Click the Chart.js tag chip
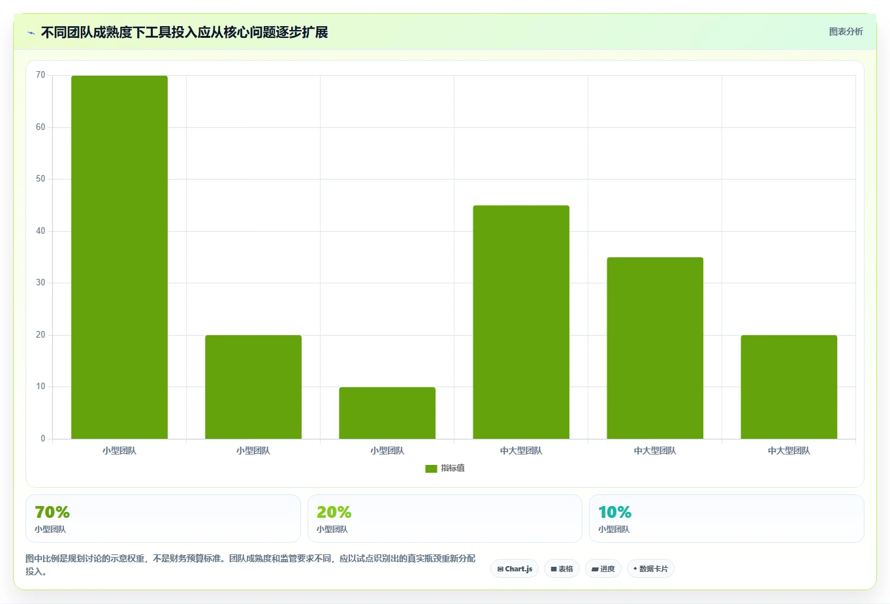This screenshot has height=604, width=890. (x=515, y=569)
